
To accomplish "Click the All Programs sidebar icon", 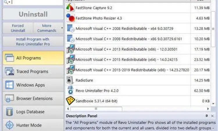I will (x=10, y=58).
